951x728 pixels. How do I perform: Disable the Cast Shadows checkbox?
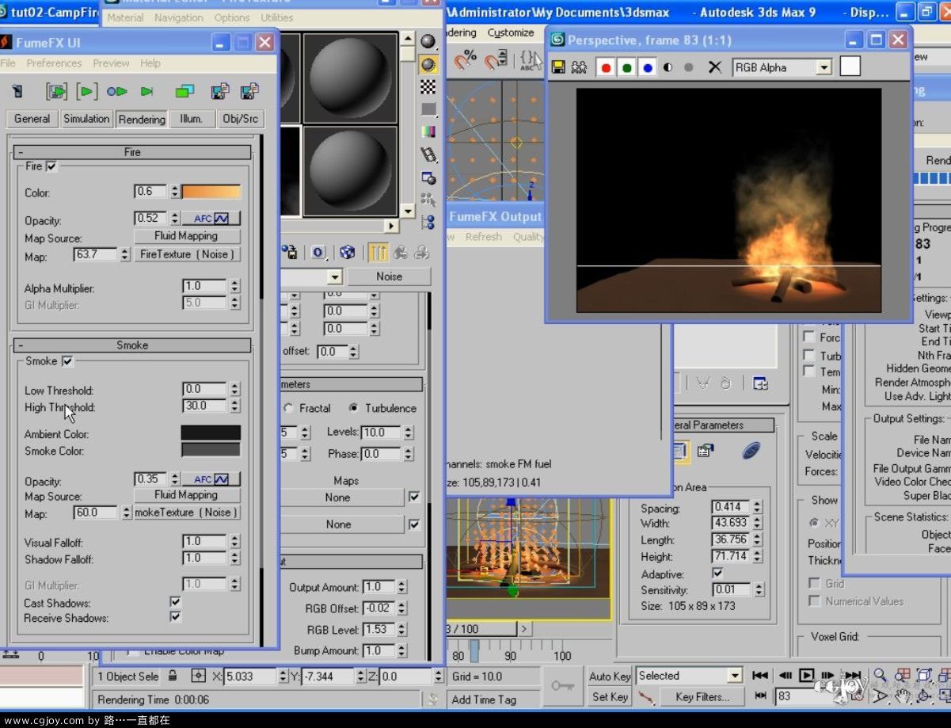click(175, 602)
